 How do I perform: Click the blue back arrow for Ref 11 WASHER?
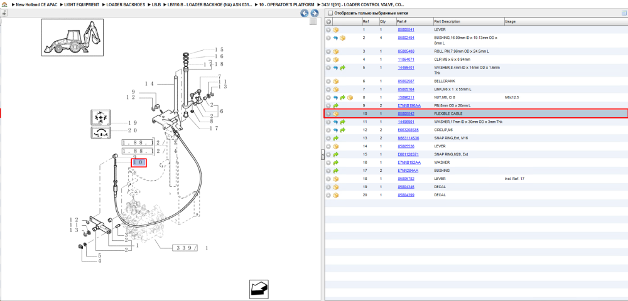[335, 122]
